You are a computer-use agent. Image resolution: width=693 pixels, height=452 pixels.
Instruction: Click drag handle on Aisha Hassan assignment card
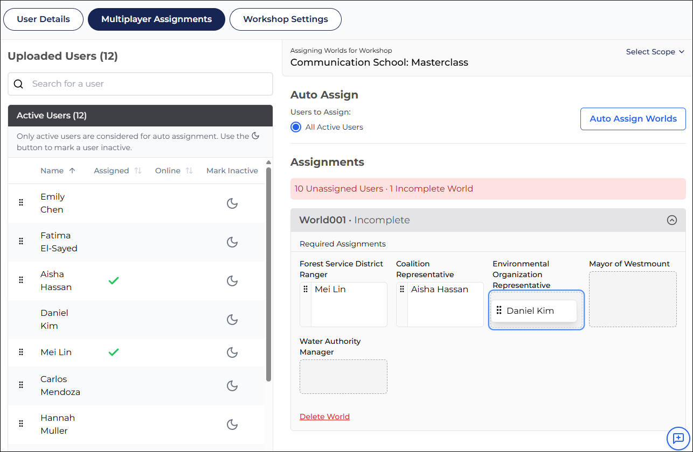coord(402,289)
